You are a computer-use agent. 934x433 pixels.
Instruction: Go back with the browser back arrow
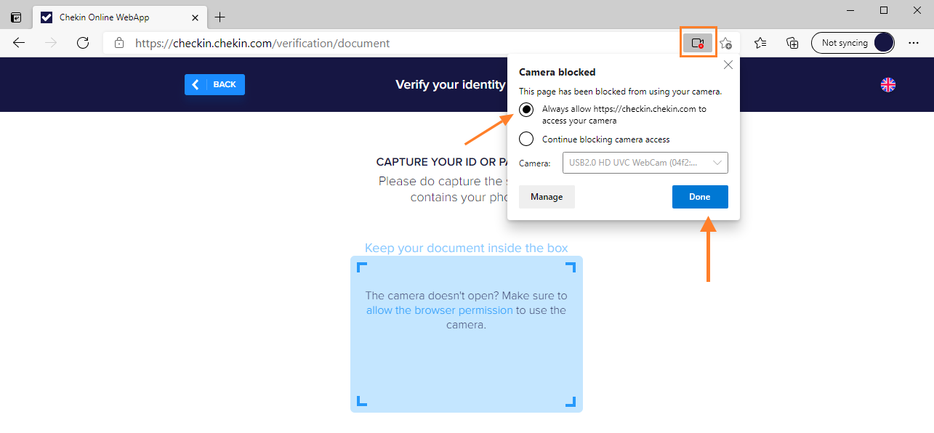(19, 43)
